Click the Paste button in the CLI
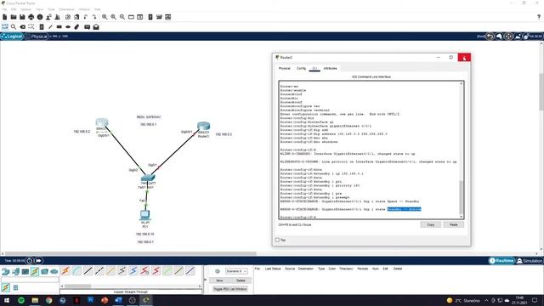The image size is (544, 306). click(453, 224)
